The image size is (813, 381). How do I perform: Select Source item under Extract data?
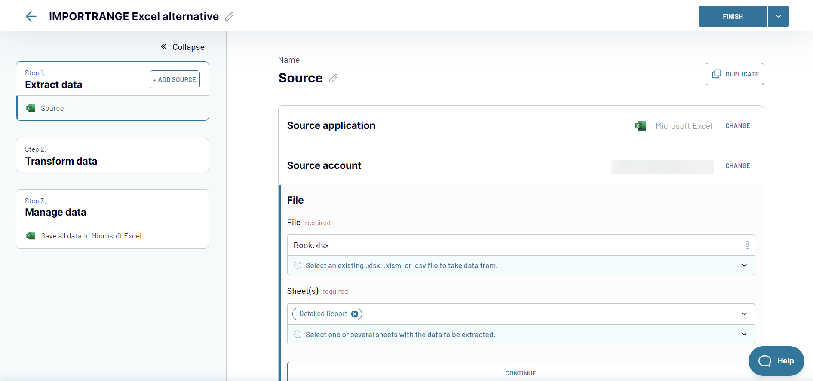(x=52, y=108)
